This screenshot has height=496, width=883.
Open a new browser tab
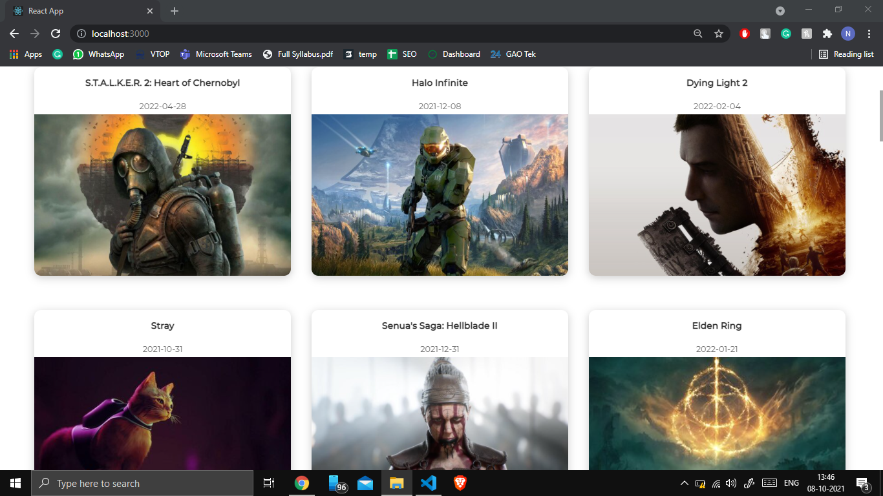(175, 11)
